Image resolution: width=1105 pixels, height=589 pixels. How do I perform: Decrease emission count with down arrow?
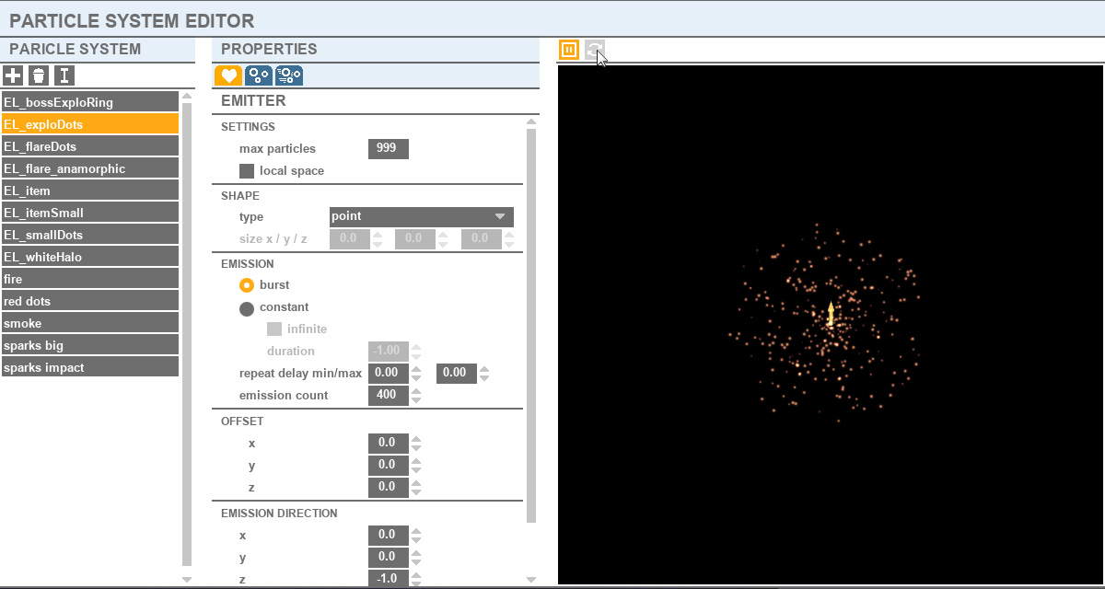click(x=416, y=400)
